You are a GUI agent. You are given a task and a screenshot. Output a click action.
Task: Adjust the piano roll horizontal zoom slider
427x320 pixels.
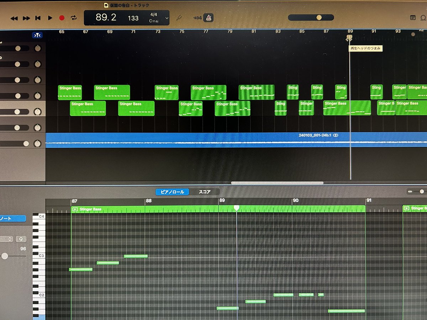pyautogui.click(x=417, y=192)
